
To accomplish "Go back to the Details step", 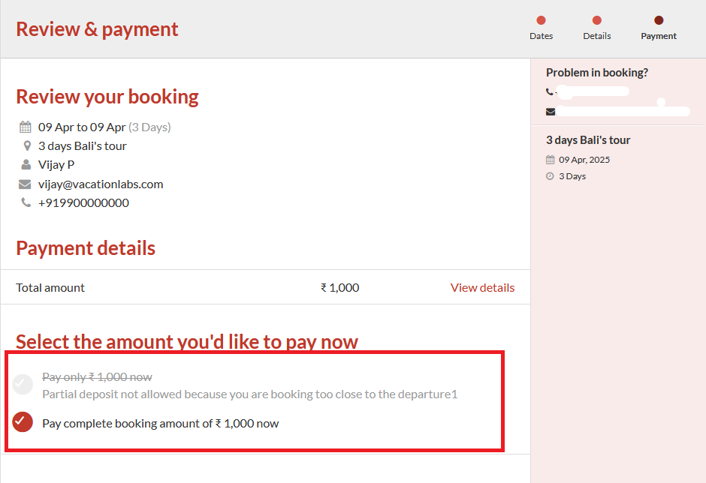I will coord(596,21).
